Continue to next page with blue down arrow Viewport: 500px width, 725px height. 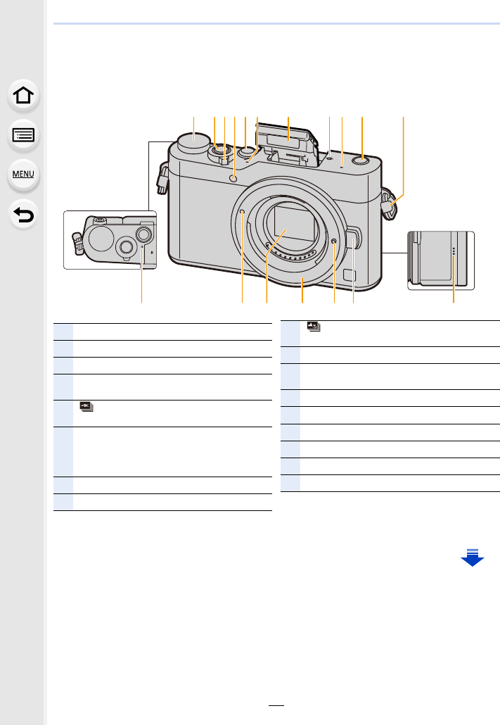click(472, 557)
